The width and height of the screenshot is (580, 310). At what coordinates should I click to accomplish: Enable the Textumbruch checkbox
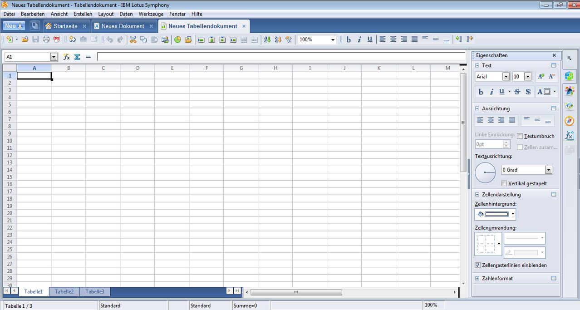pos(520,136)
